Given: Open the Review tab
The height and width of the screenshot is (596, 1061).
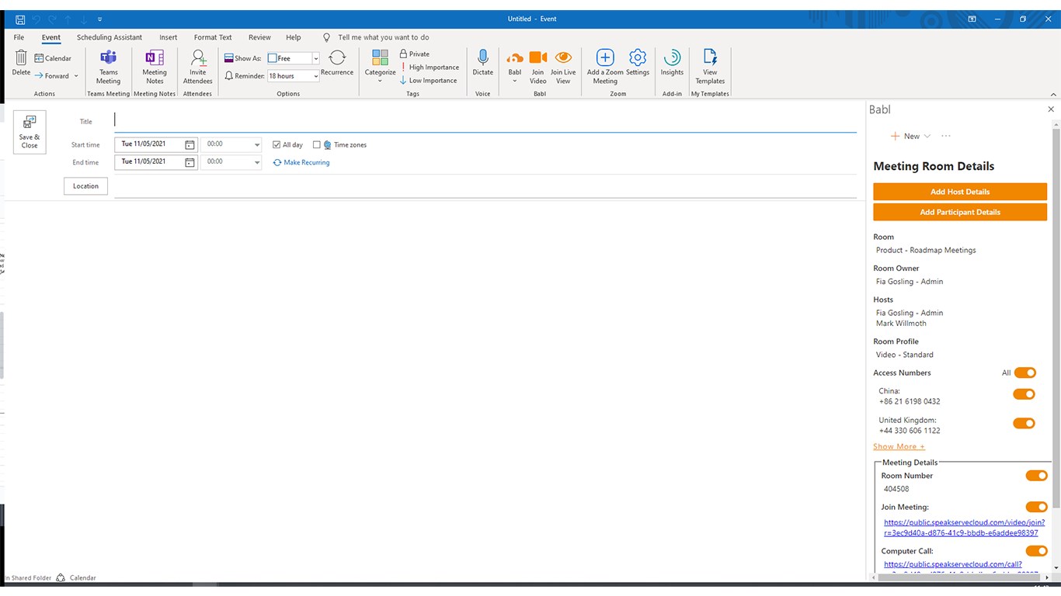Looking at the screenshot, I should 259,37.
